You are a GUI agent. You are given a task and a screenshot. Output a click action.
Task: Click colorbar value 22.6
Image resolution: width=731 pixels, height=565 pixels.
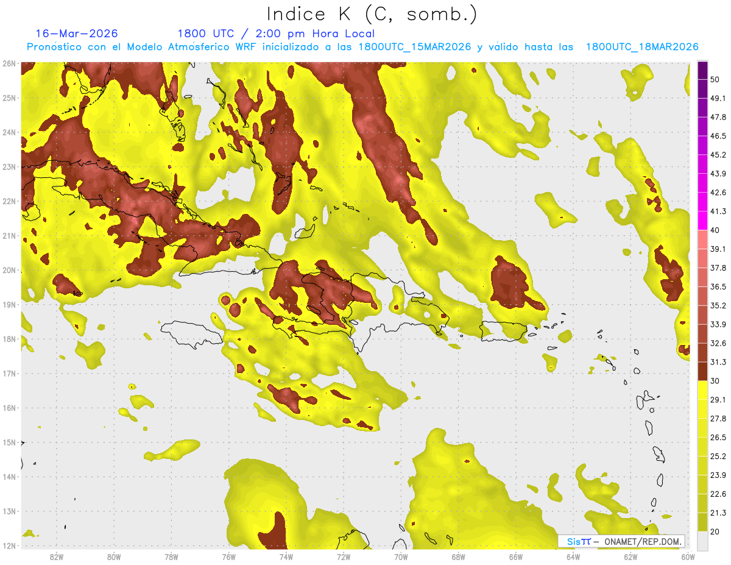point(718,494)
